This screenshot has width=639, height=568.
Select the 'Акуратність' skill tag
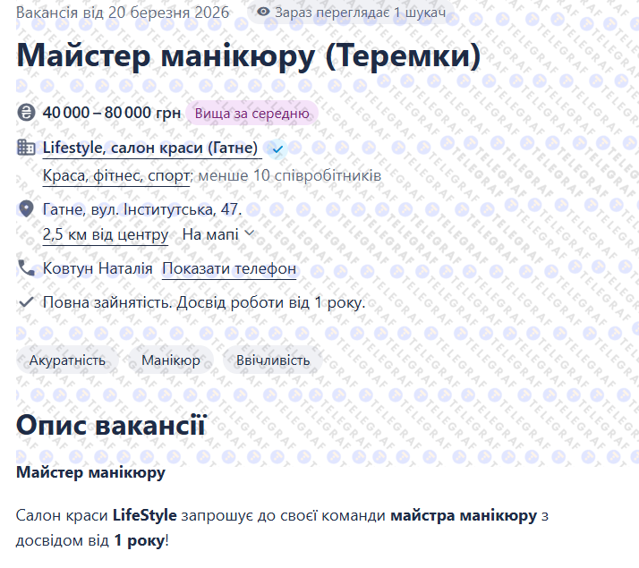tap(67, 360)
